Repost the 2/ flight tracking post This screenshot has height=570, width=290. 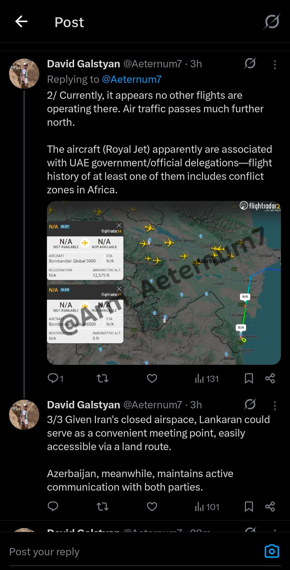(x=102, y=378)
